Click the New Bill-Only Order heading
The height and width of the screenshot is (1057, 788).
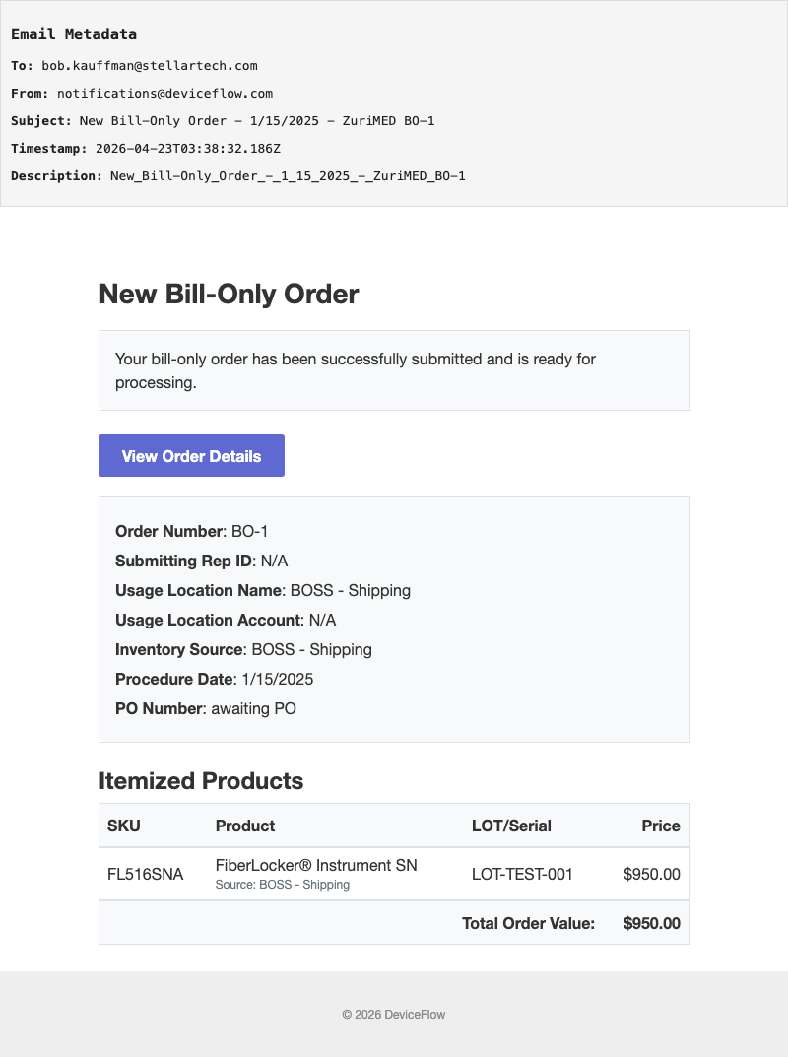pos(229,294)
